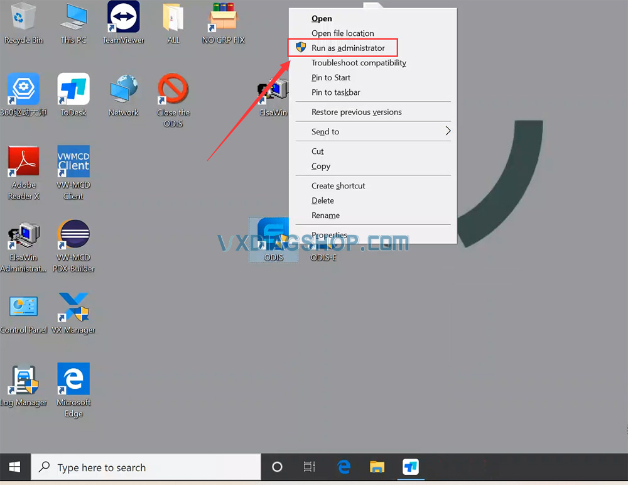Select "Troubleshoot compatibility" from the menu
628x485 pixels.
[x=359, y=63]
